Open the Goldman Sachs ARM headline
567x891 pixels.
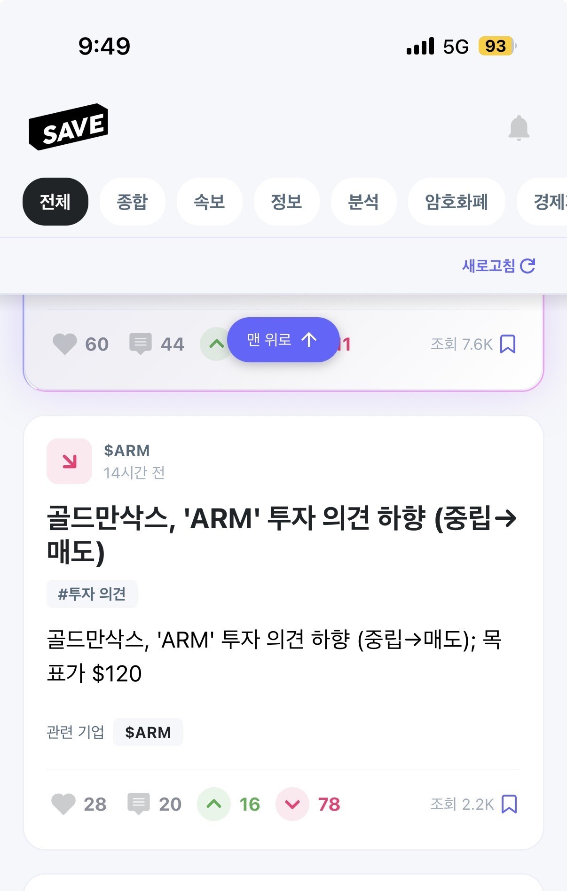pyautogui.click(x=282, y=535)
